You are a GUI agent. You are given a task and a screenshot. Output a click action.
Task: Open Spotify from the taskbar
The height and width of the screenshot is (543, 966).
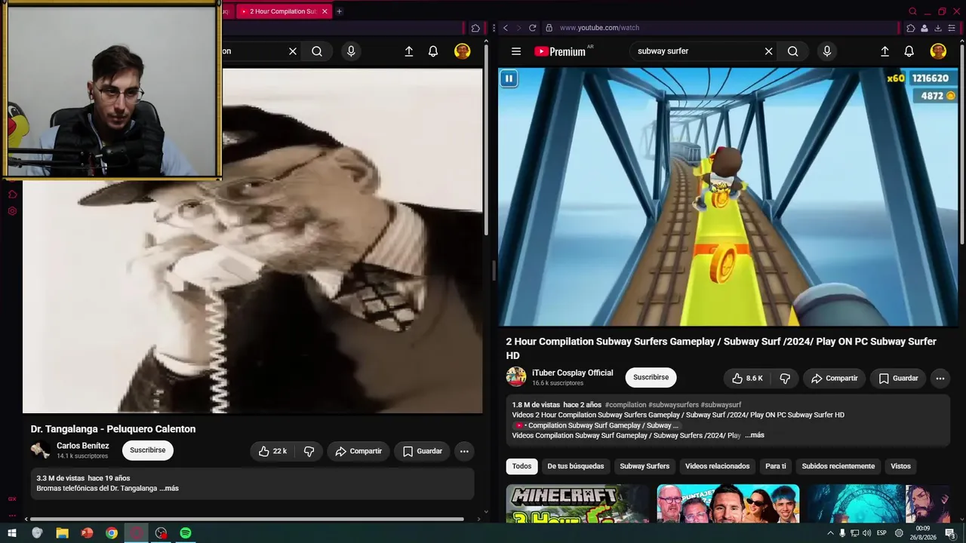click(x=186, y=533)
